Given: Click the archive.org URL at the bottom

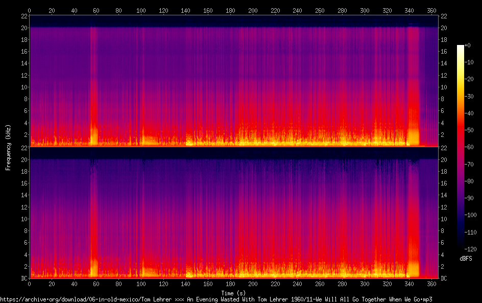Looking at the screenshot, I should (x=217, y=299).
